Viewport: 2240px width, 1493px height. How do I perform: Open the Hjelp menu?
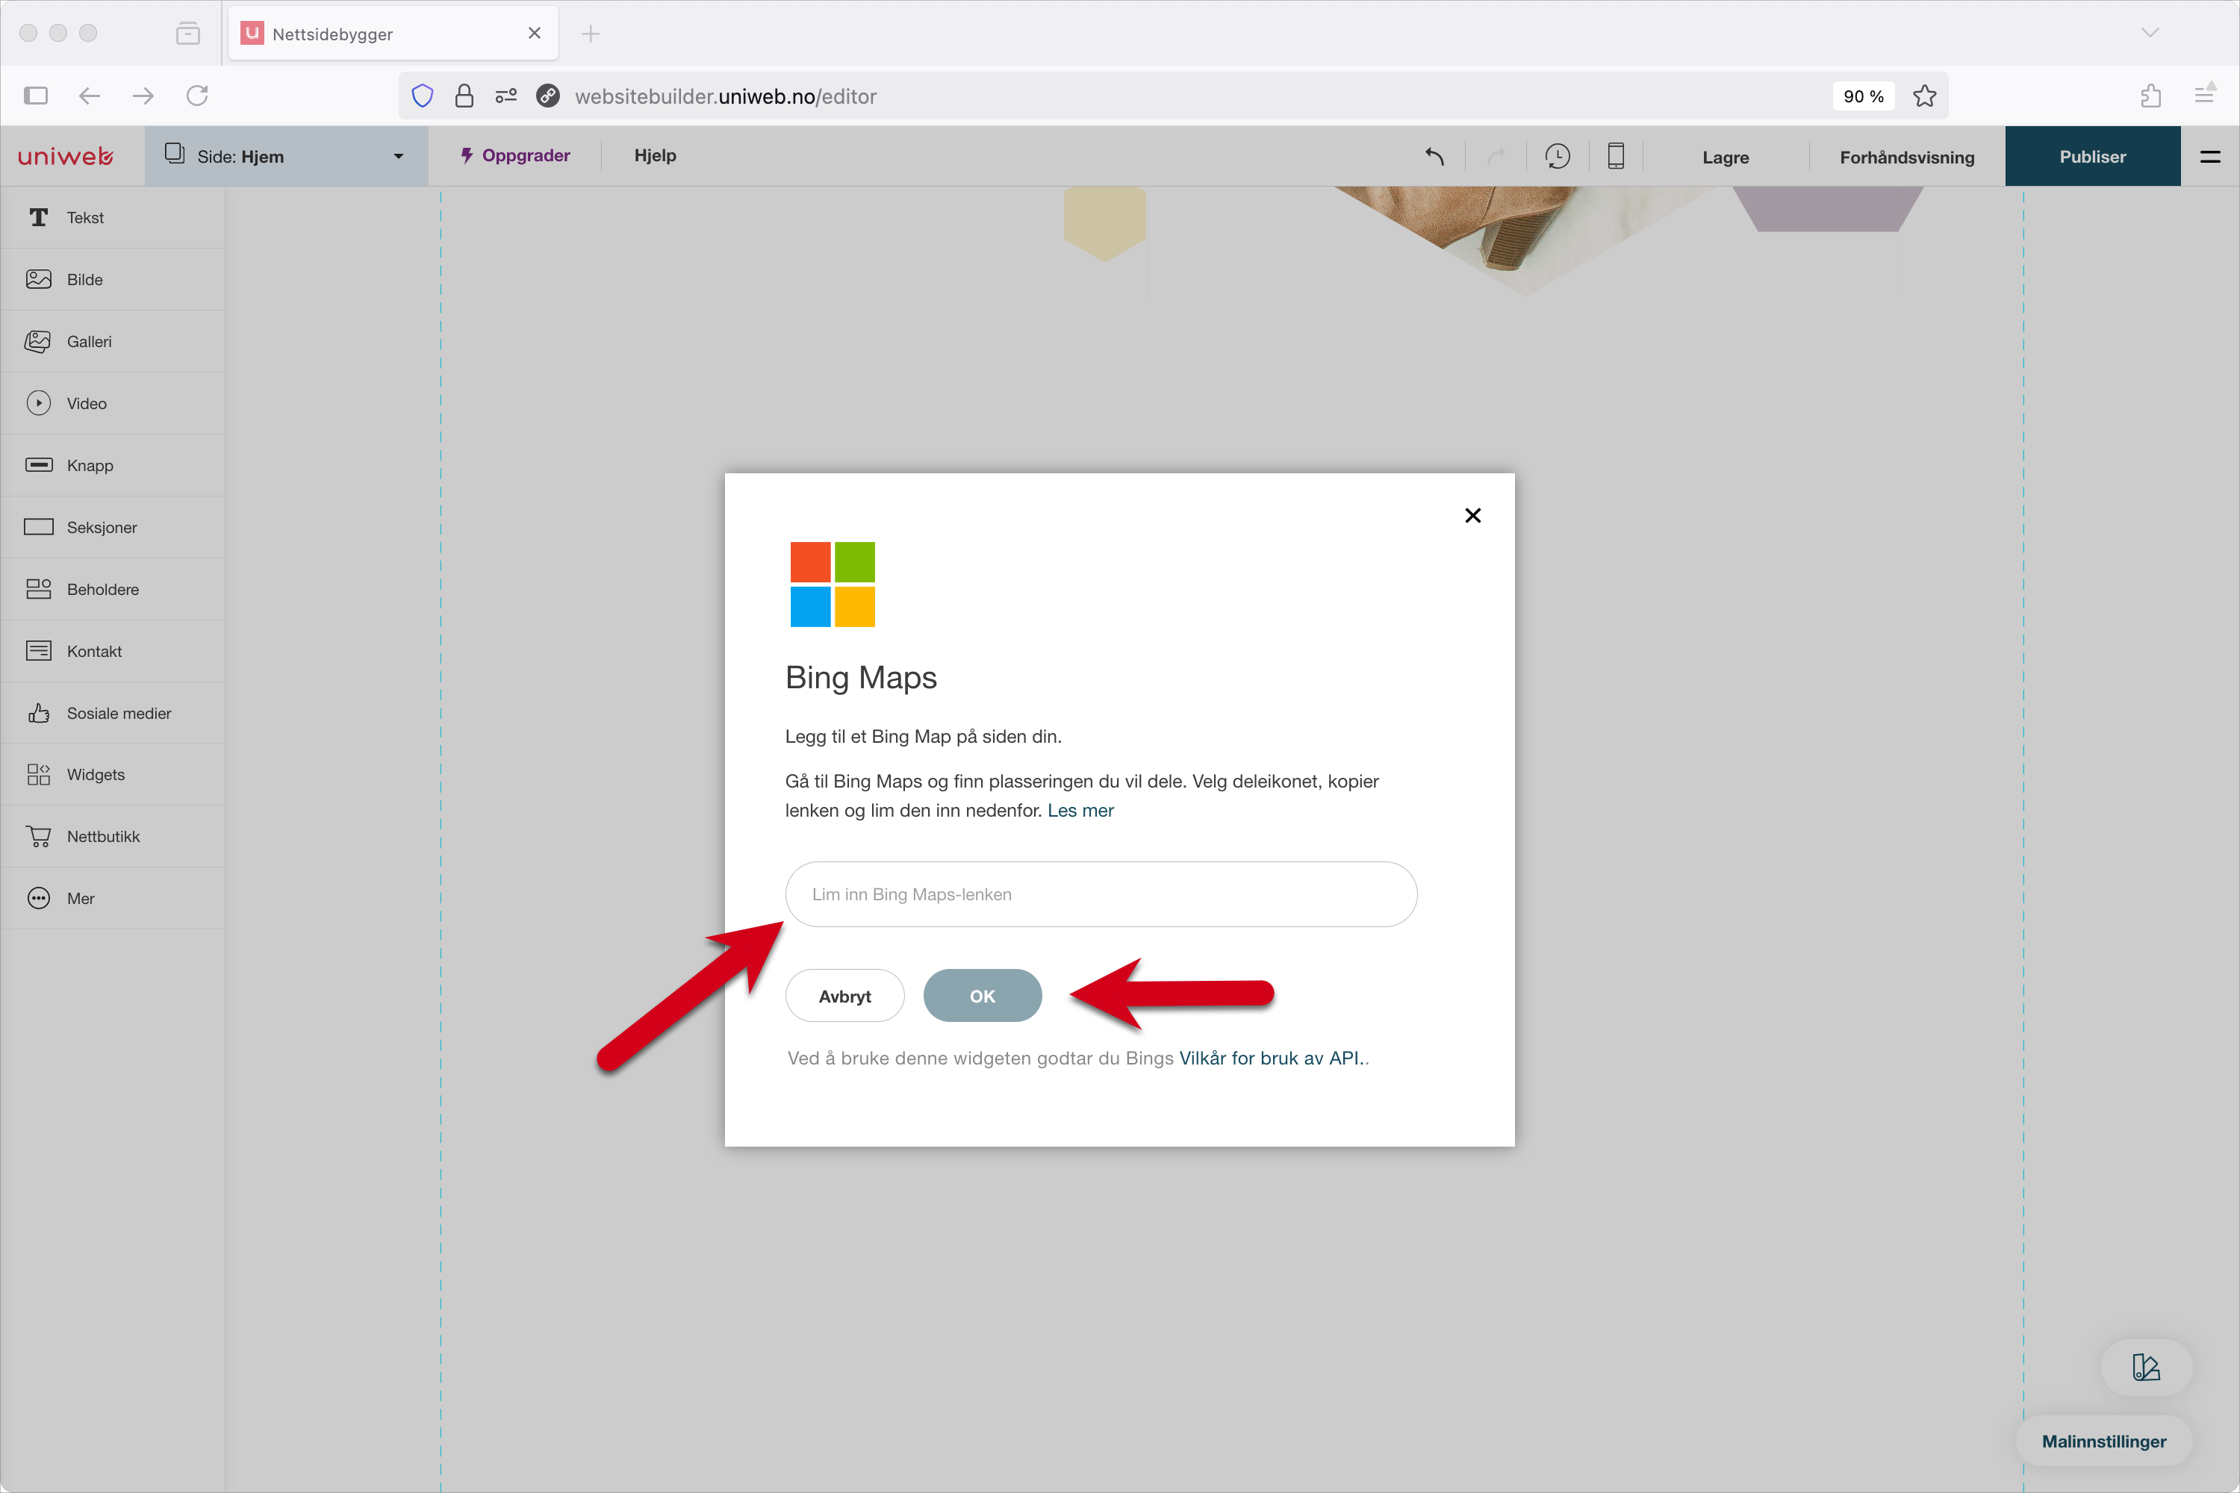pyautogui.click(x=656, y=155)
